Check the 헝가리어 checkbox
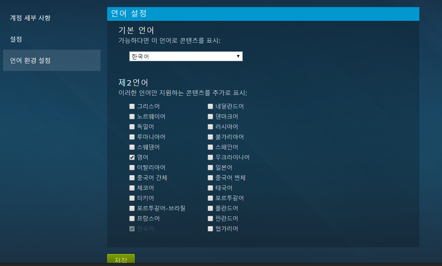The width and height of the screenshot is (442, 266). (210, 228)
